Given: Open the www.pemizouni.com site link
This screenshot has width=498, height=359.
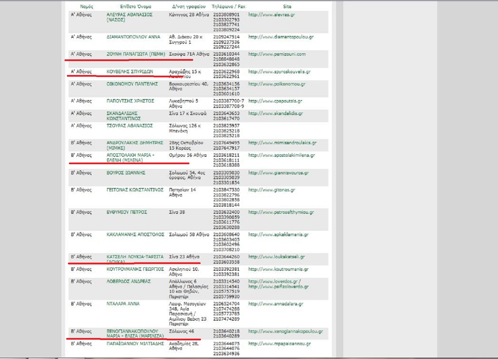Looking at the screenshot, I should click(x=277, y=54).
